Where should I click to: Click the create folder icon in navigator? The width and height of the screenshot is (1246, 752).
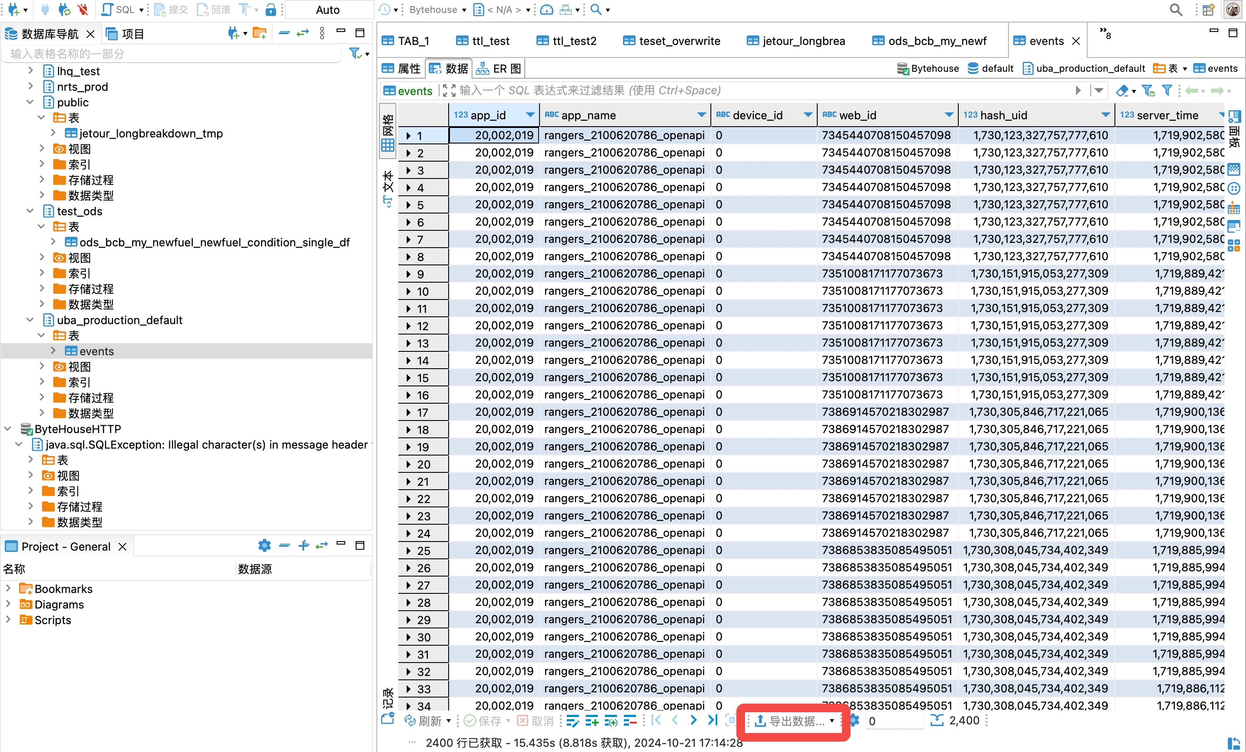(260, 33)
